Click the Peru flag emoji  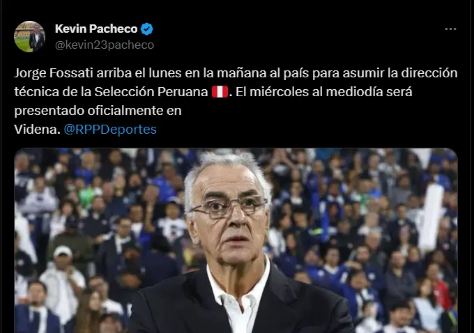coord(220,92)
